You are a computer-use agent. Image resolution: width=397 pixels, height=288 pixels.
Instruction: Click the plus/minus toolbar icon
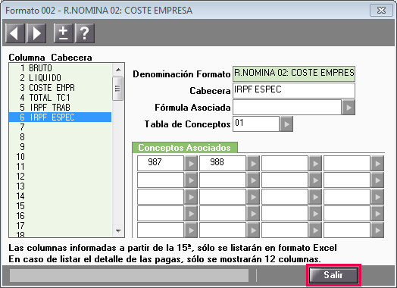click(x=64, y=33)
